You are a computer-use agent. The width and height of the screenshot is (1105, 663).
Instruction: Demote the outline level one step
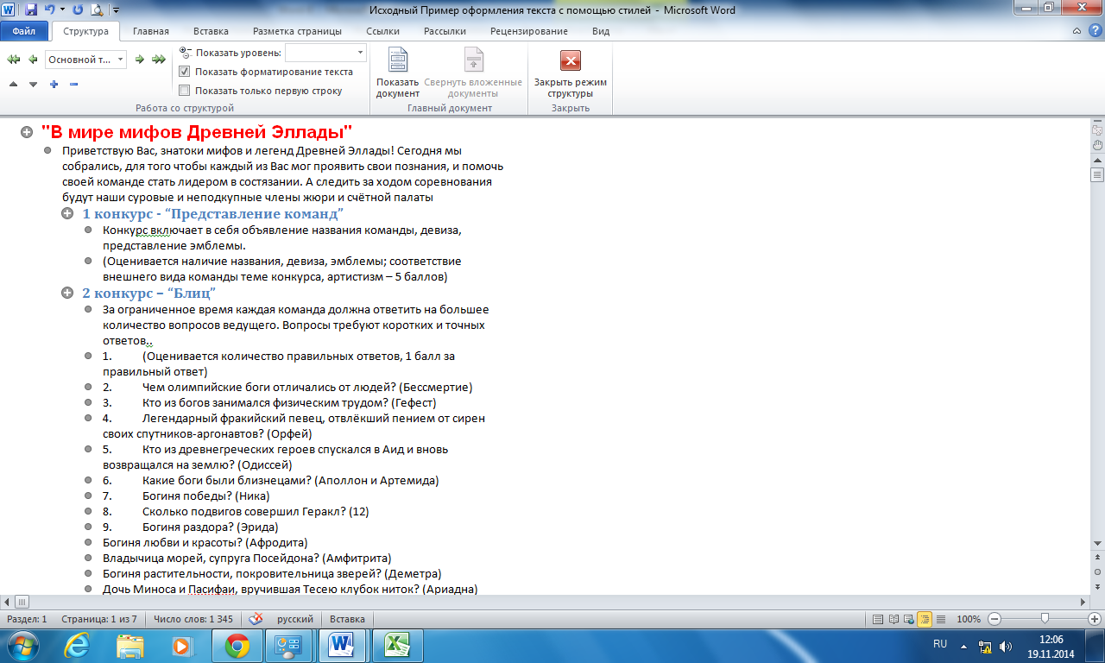click(139, 59)
